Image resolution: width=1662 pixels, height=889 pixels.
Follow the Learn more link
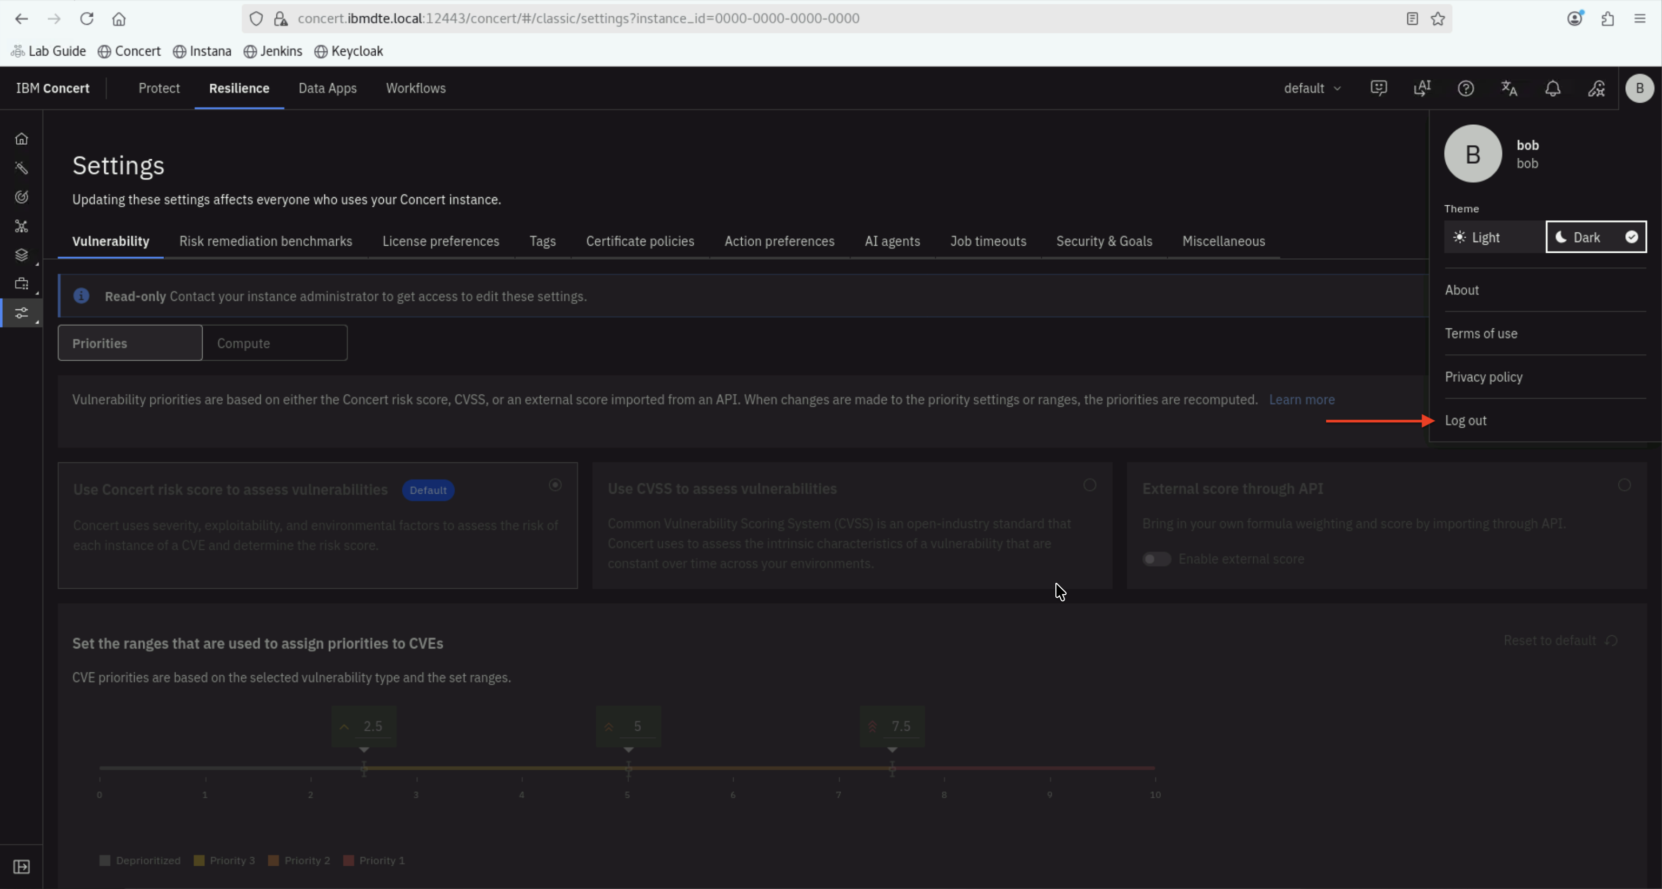coord(1301,400)
